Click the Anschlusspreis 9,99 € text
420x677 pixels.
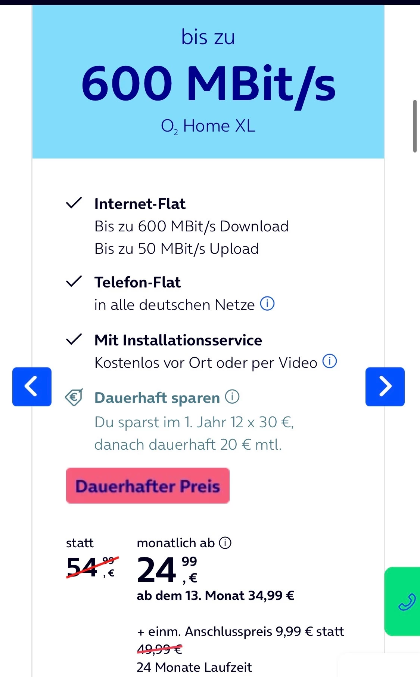tap(240, 631)
